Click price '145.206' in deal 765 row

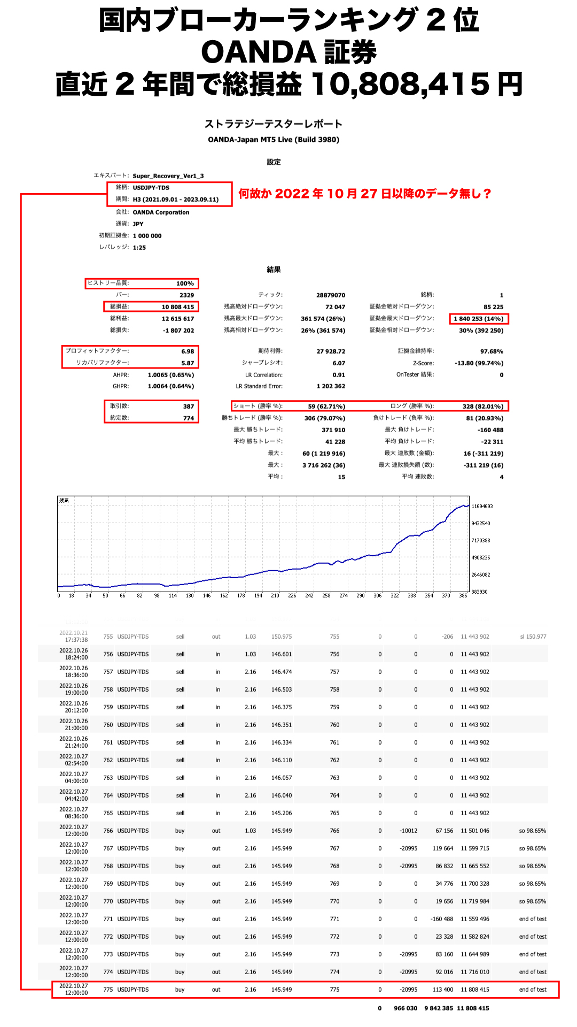click(282, 813)
